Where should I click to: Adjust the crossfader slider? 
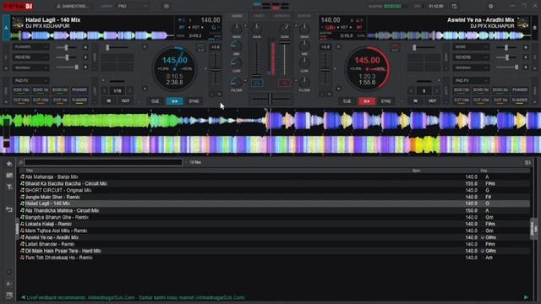click(270, 99)
